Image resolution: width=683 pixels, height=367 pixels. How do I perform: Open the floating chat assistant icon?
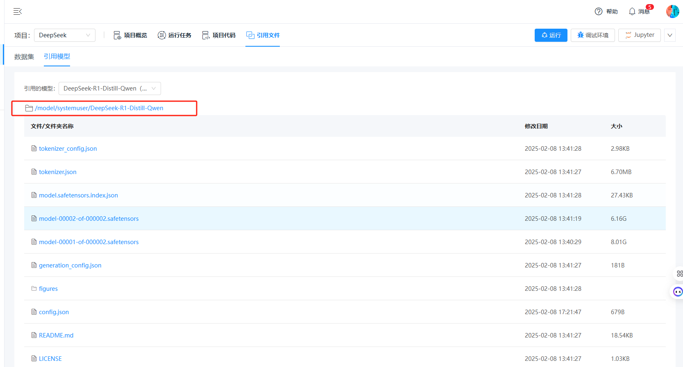pyautogui.click(x=678, y=292)
